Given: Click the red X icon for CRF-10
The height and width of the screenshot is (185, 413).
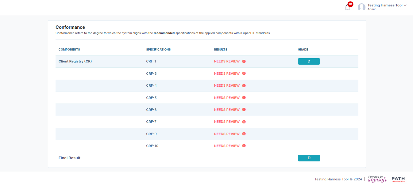Looking at the screenshot, I should point(244,146).
